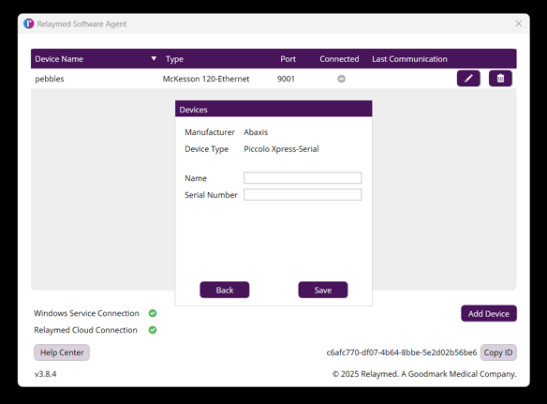The height and width of the screenshot is (404, 547).
Task: Click the Connected column header
Action: click(x=339, y=59)
